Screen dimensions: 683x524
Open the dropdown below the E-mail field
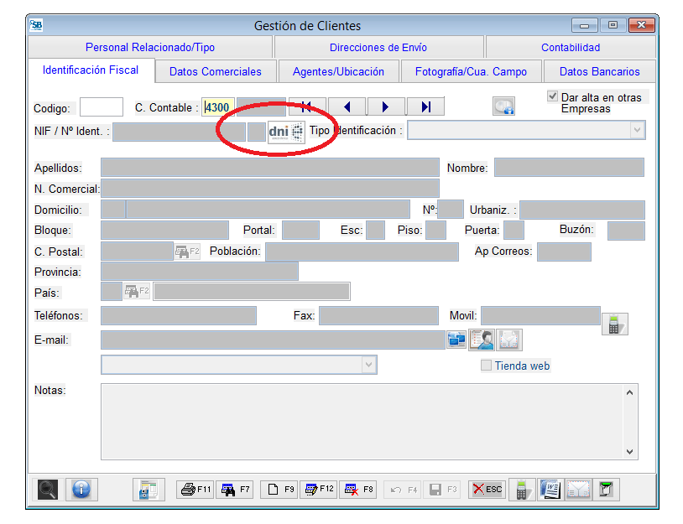point(368,365)
